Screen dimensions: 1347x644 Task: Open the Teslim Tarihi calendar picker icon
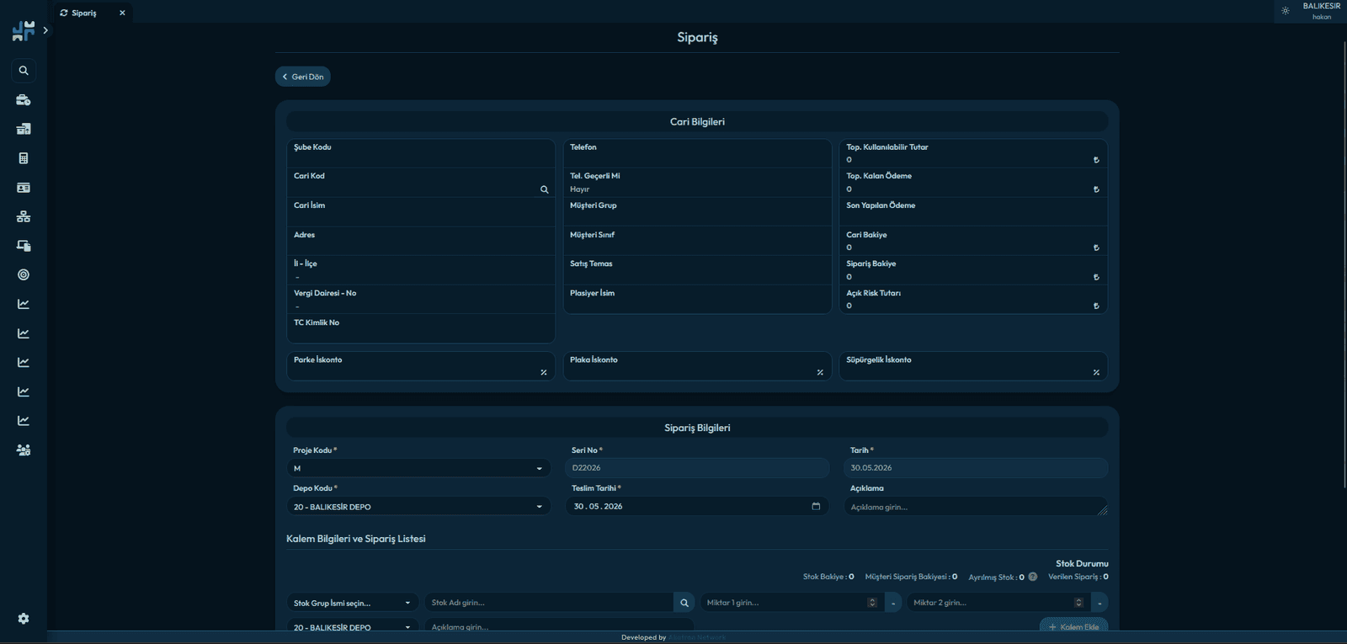[x=816, y=506]
